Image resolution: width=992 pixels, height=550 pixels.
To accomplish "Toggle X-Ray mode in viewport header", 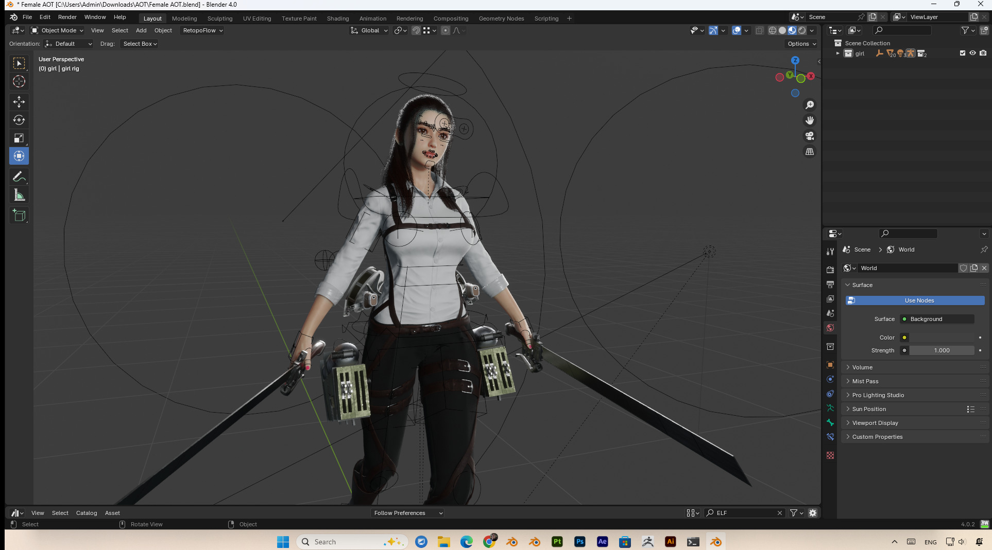I will 759,30.
